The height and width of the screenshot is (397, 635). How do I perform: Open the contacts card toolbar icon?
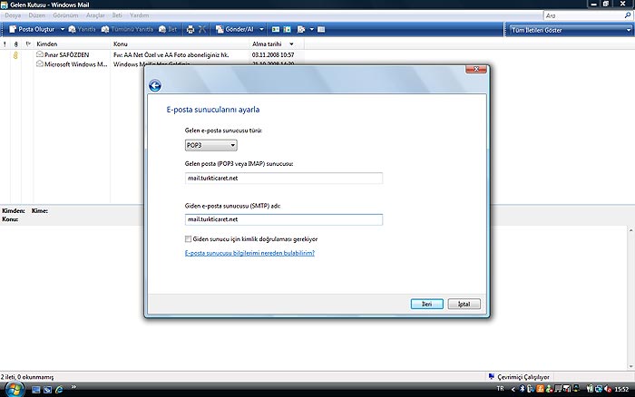pos(276,29)
